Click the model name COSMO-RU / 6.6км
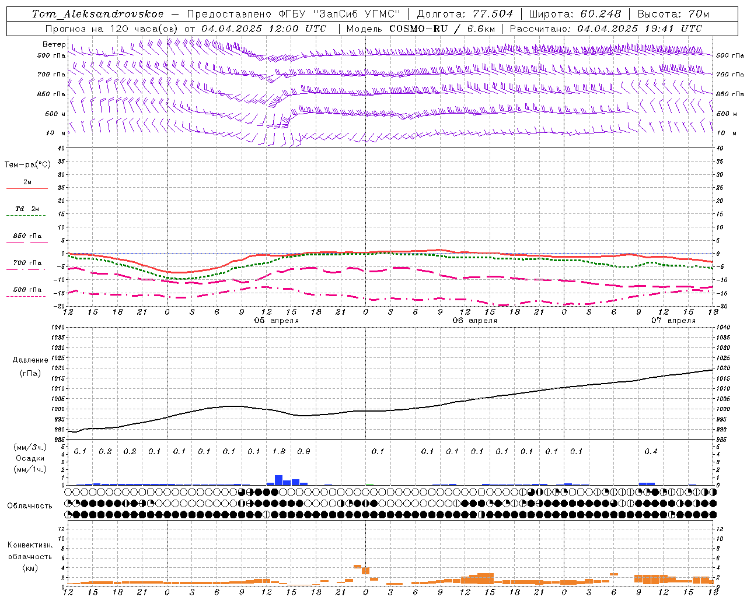747x597 pixels. coord(442,29)
